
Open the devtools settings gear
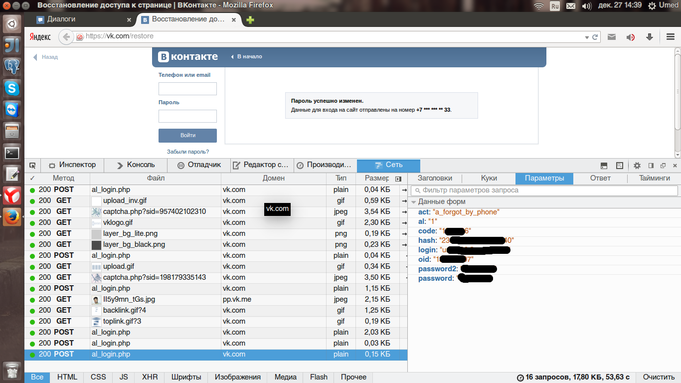coord(637,166)
